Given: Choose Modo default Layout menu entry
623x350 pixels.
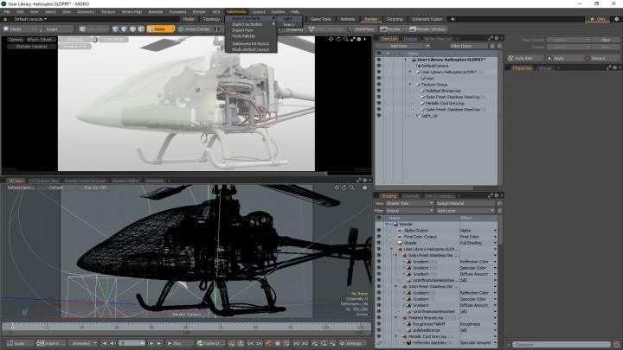Looking at the screenshot, I should (x=250, y=49).
